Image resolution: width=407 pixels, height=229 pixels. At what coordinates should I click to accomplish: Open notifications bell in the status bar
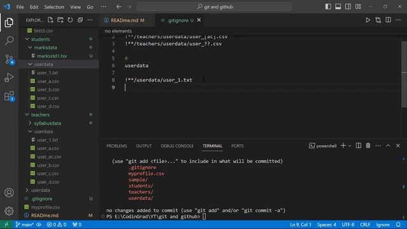point(398,225)
